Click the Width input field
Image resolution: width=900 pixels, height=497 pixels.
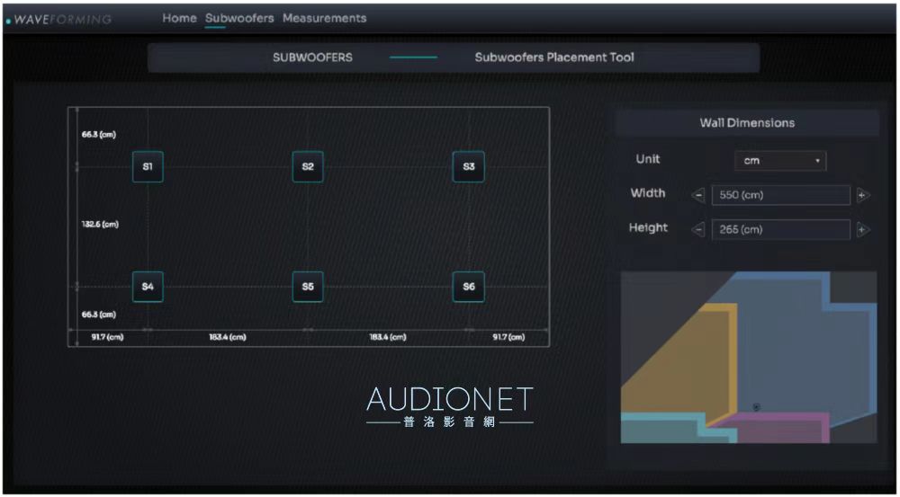click(779, 195)
